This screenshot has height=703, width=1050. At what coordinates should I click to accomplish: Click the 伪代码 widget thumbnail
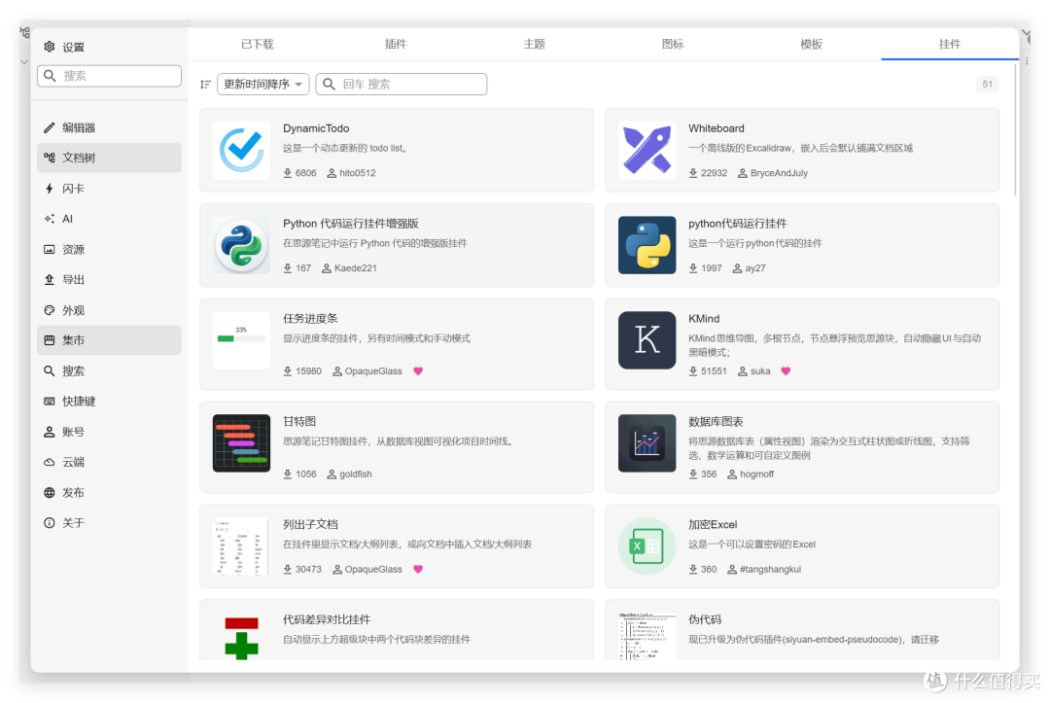tap(647, 638)
